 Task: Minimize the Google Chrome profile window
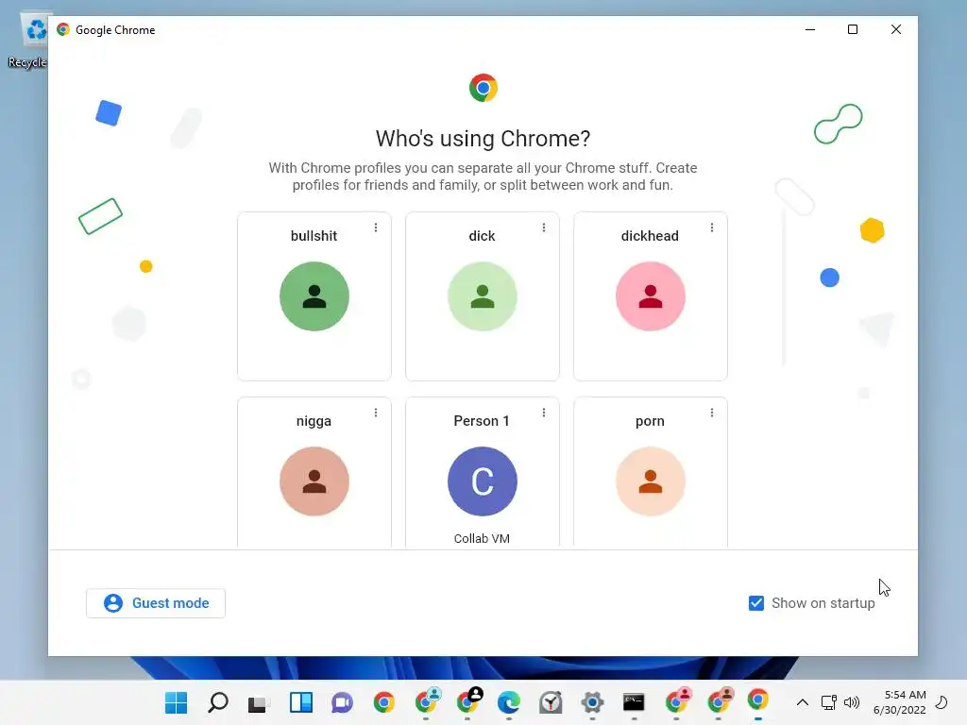point(810,29)
